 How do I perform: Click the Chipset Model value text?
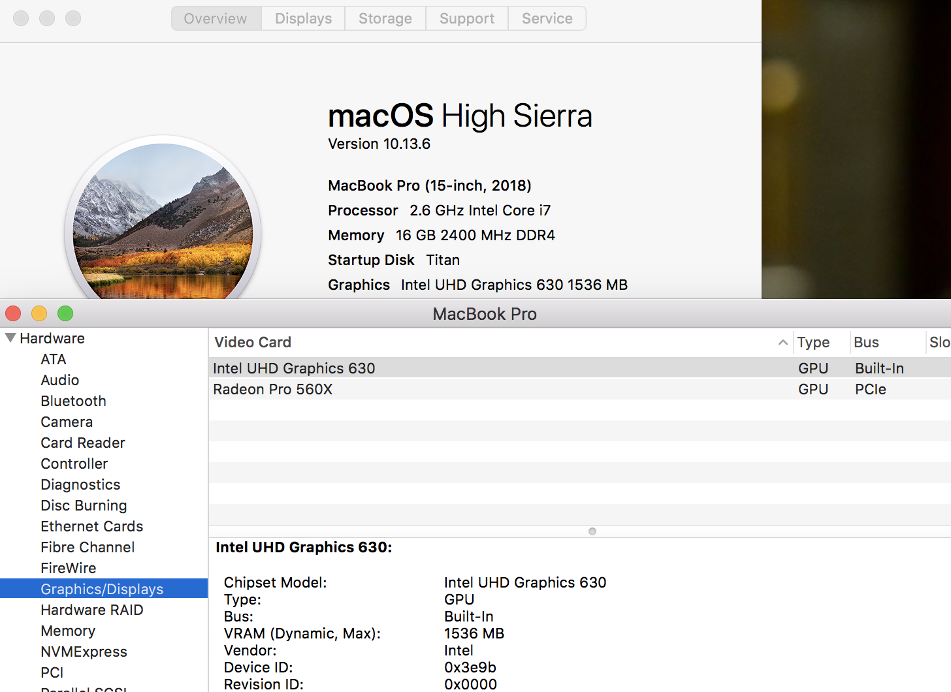click(x=525, y=582)
